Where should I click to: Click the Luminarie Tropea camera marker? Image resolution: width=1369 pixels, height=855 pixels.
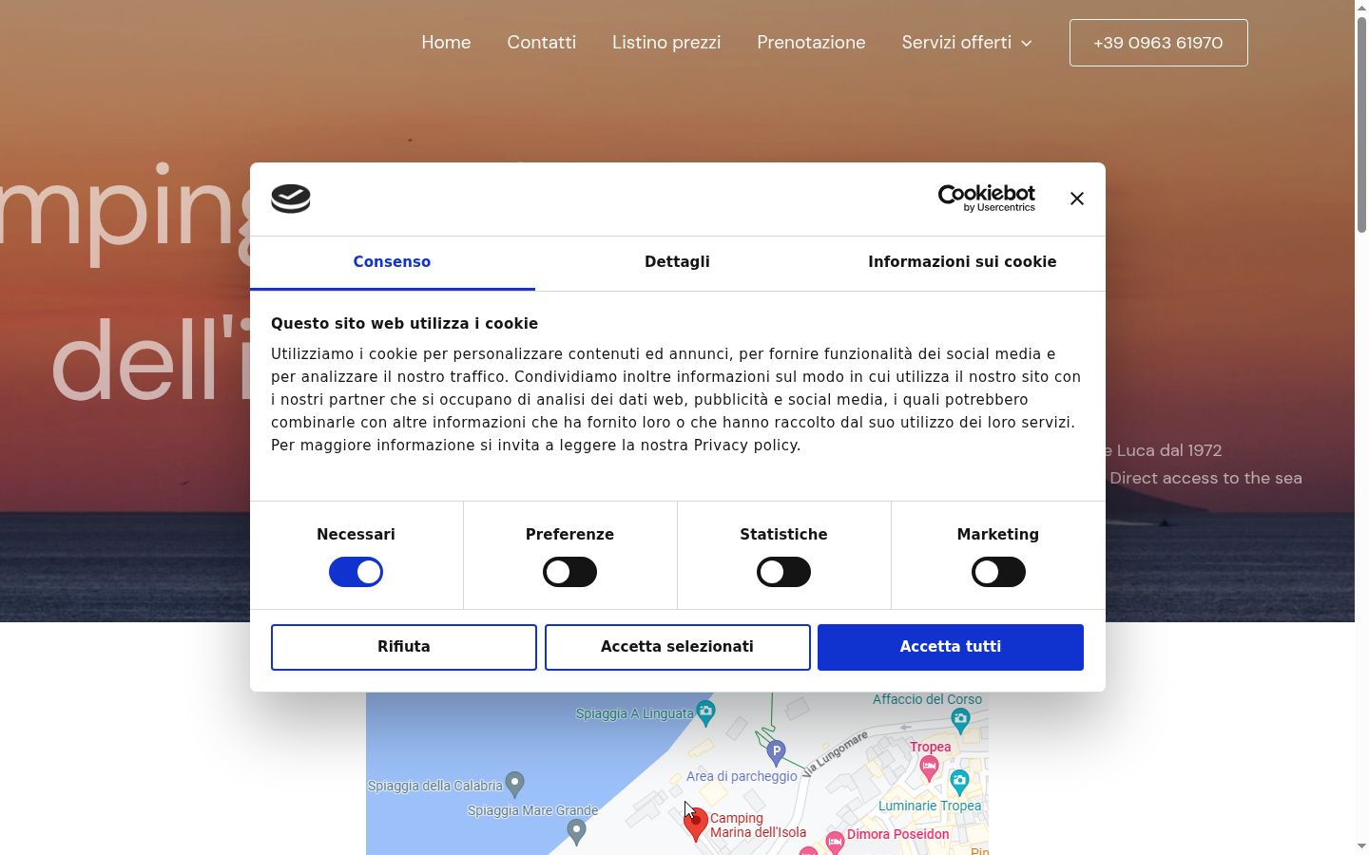[x=959, y=783]
